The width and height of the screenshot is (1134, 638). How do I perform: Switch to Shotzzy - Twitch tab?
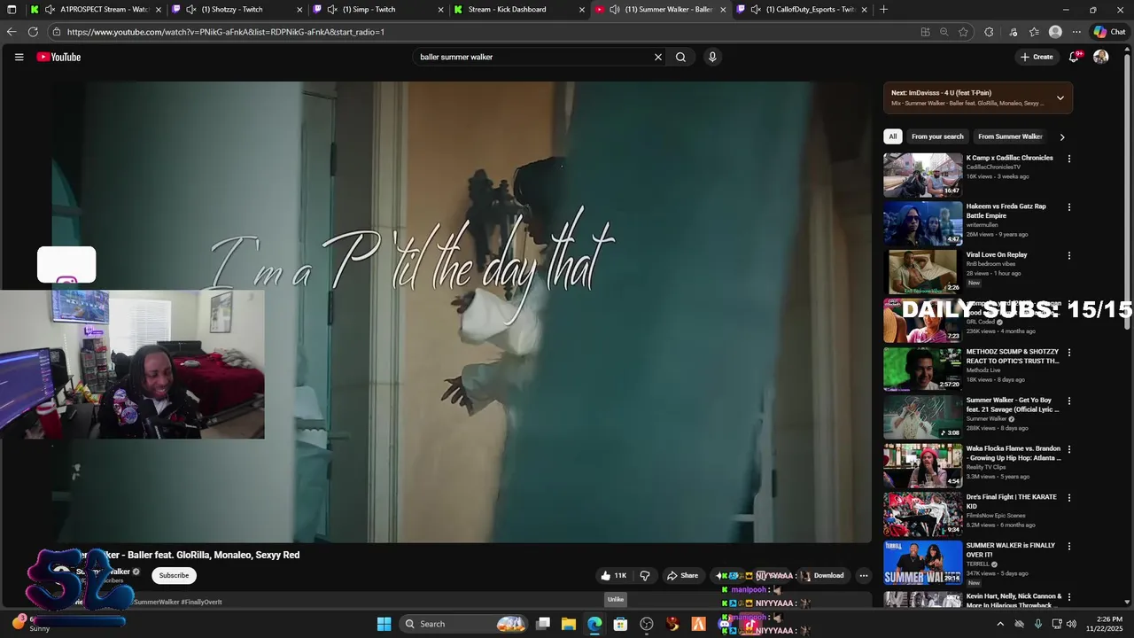tap(237, 10)
